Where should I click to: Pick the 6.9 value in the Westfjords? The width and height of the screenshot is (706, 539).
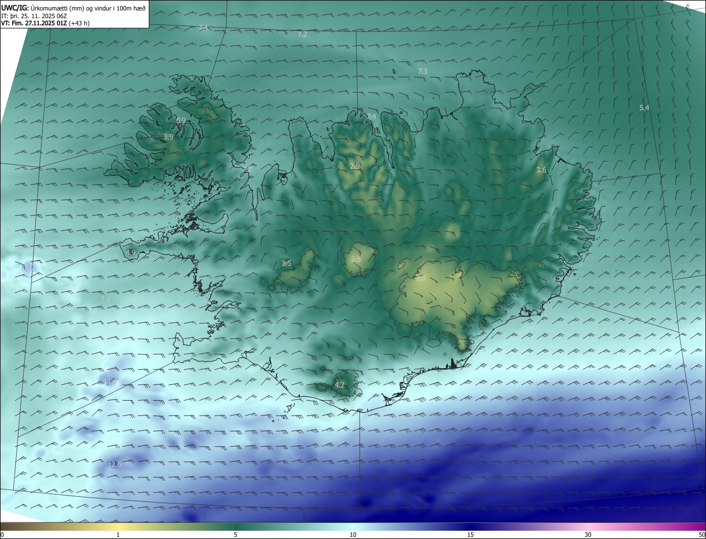click(181, 120)
